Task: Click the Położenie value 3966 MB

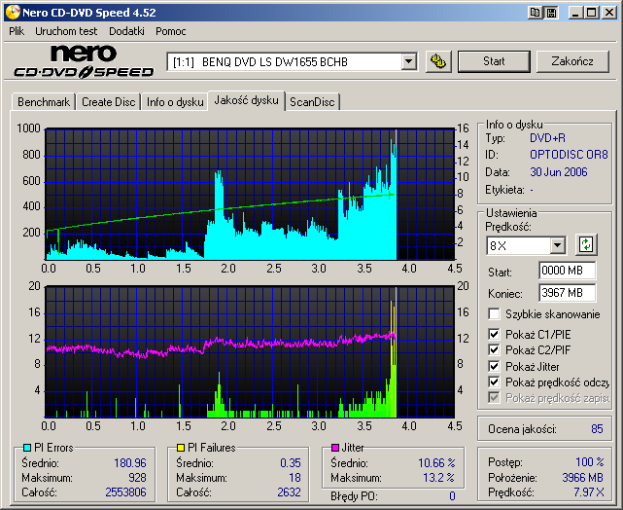Action: pyautogui.click(x=583, y=477)
